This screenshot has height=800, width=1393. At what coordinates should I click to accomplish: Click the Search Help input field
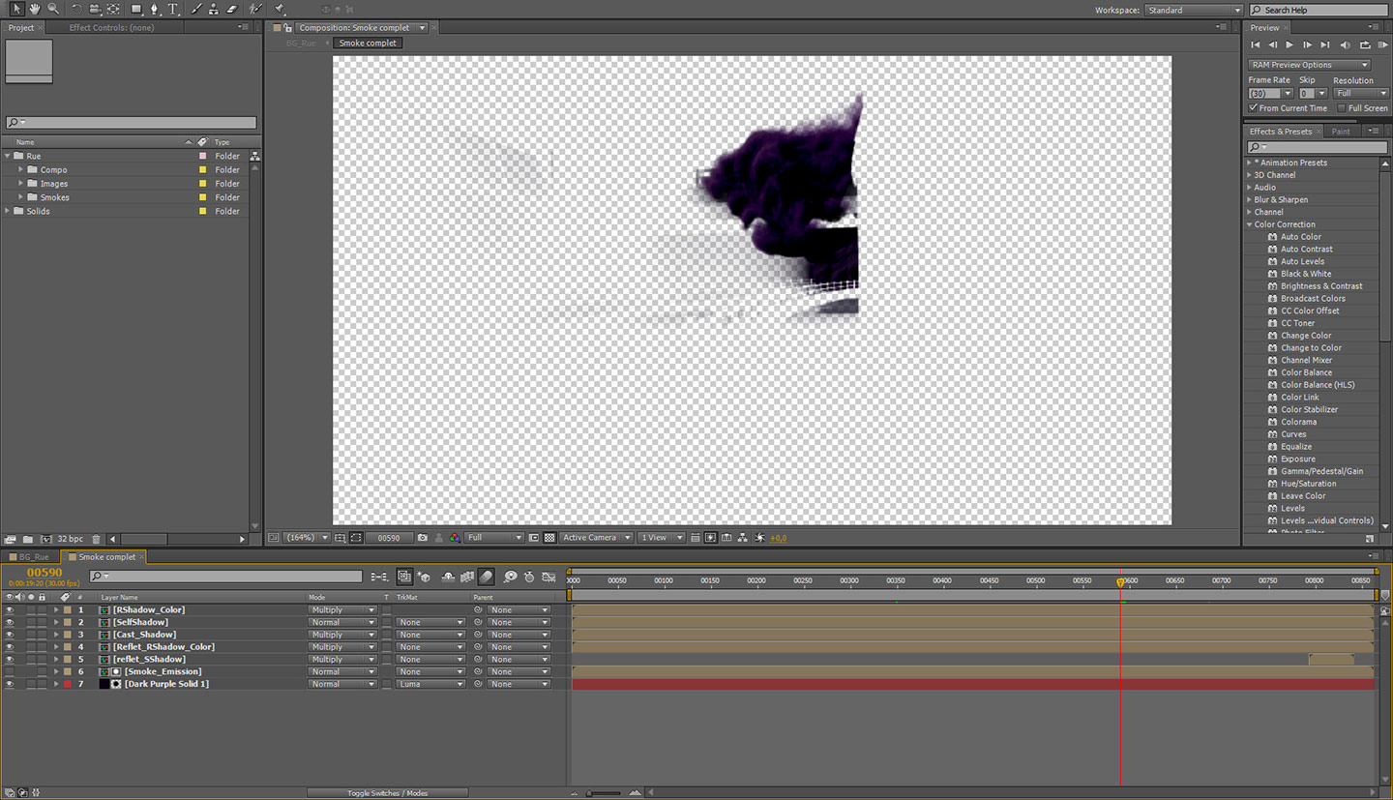pyautogui.click(x=1318, y=10)
